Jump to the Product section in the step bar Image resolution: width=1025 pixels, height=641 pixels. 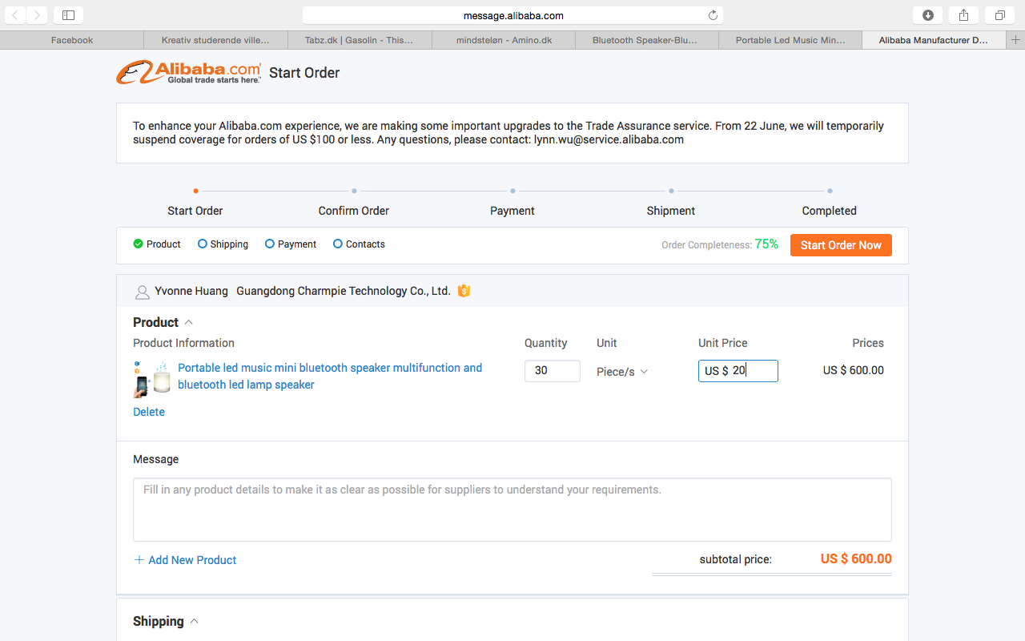157,244
